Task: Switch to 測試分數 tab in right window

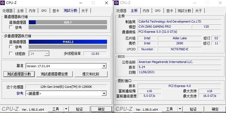Action: [184, 11]
